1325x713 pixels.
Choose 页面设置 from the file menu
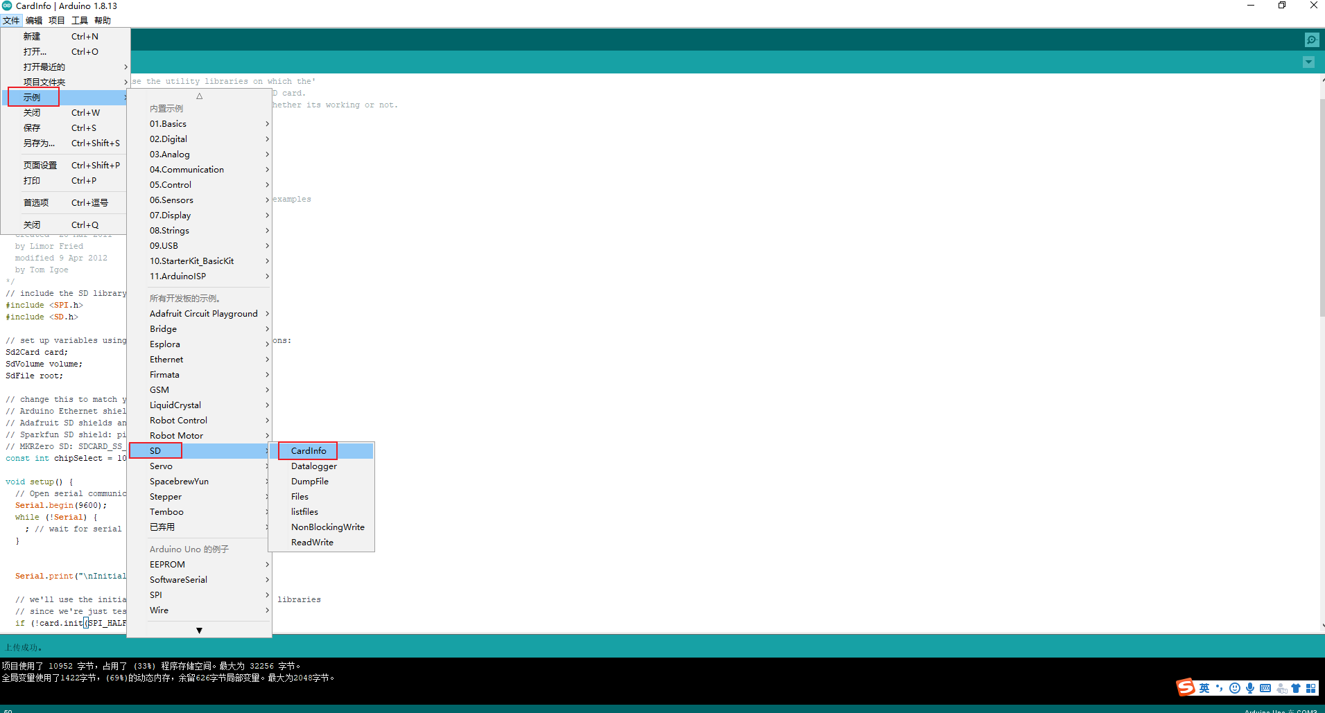[65, 165]
